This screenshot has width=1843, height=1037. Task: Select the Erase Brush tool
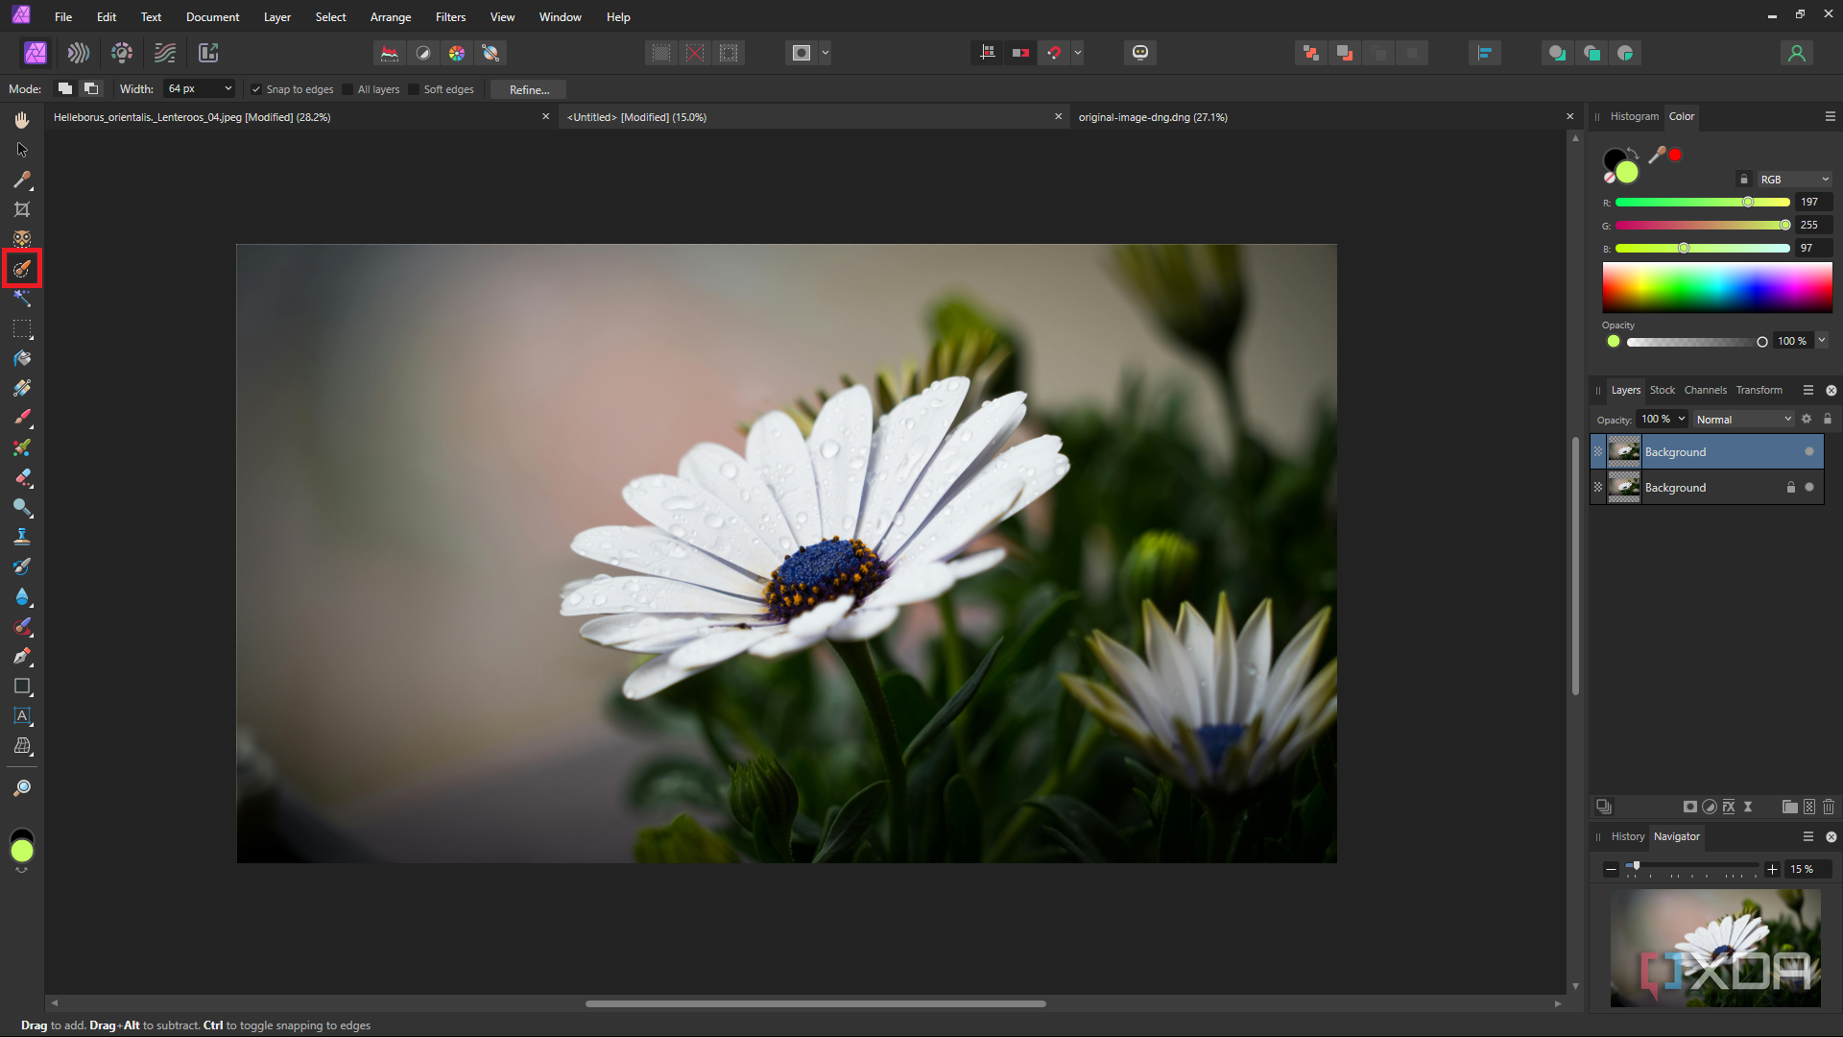click(x=22, y=477)
